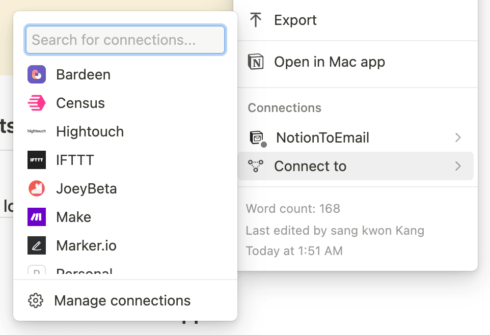Click the pink Census logo icon
The image size is (490, 335).
point(37,103)
